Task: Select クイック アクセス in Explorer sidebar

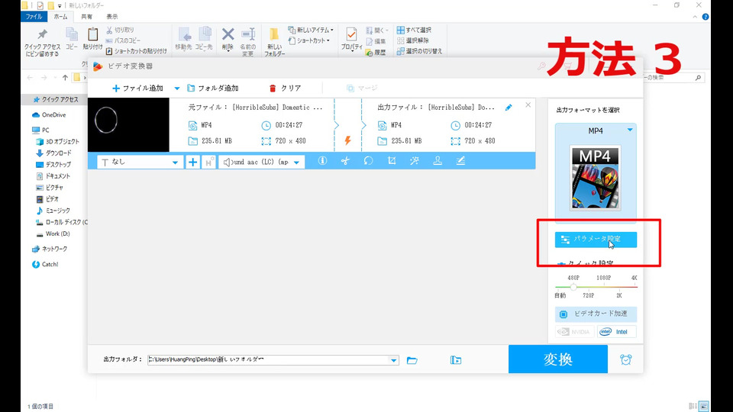Action: (55, 99)
